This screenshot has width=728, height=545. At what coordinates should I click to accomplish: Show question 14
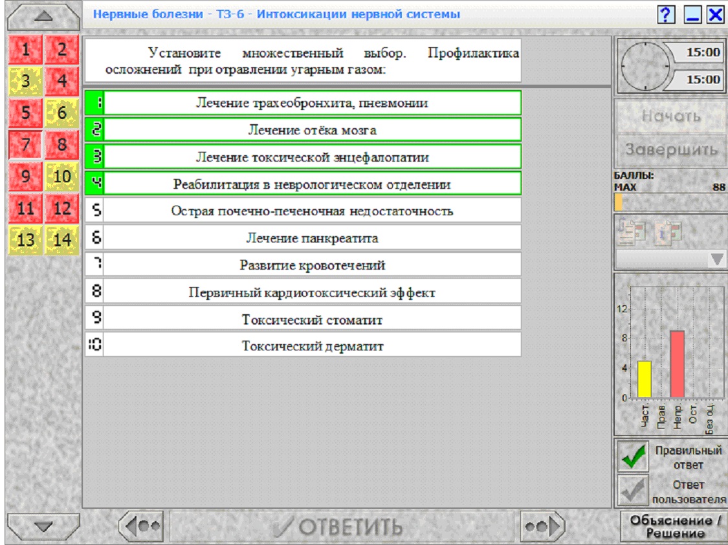click(x=61, y=240)
